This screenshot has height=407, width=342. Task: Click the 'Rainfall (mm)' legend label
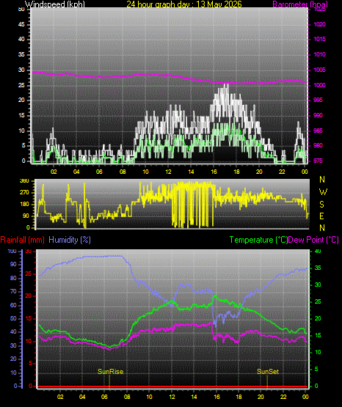click(22, 240)
